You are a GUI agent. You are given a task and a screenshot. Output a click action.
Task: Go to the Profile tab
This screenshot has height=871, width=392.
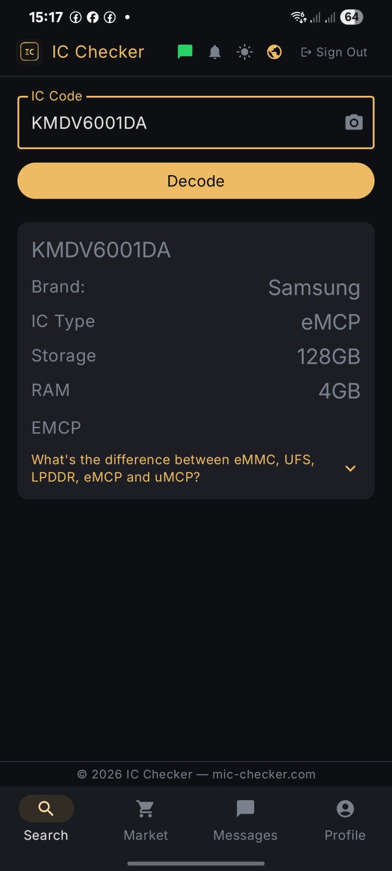(345, 819)
